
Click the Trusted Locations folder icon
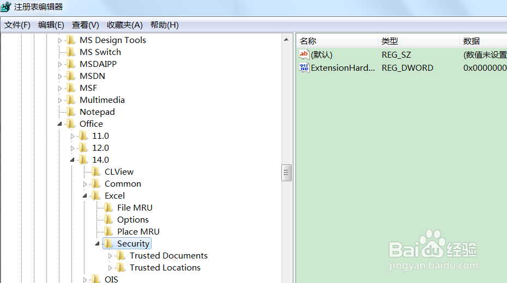pyautogui.click(x=121, y=268)
